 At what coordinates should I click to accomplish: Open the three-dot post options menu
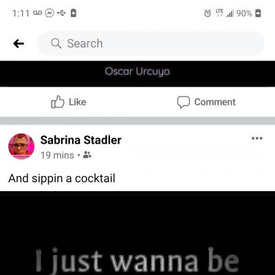click(x=257, y=138)
